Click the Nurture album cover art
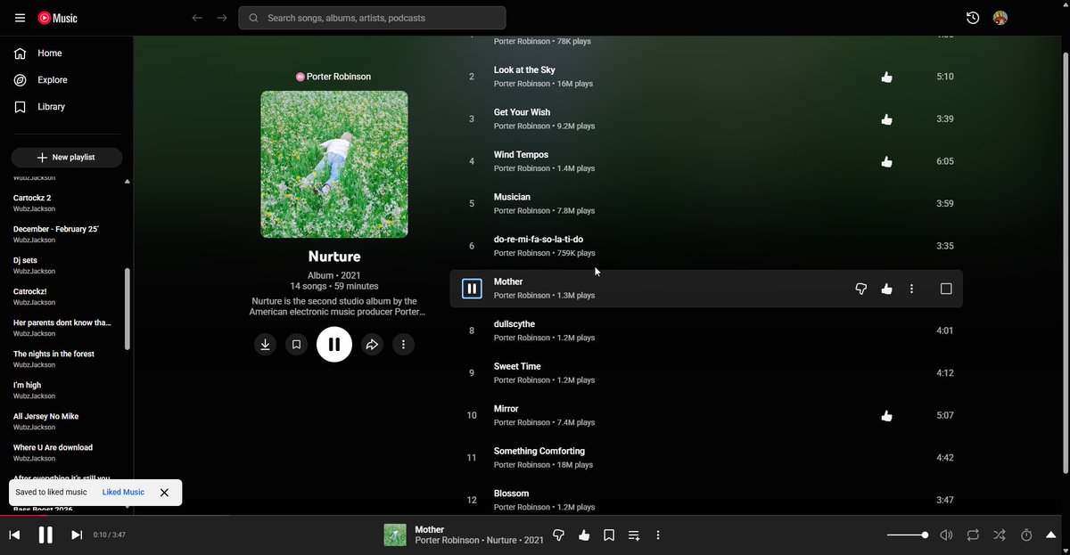1070x555 pixels. tap(334, 164)
